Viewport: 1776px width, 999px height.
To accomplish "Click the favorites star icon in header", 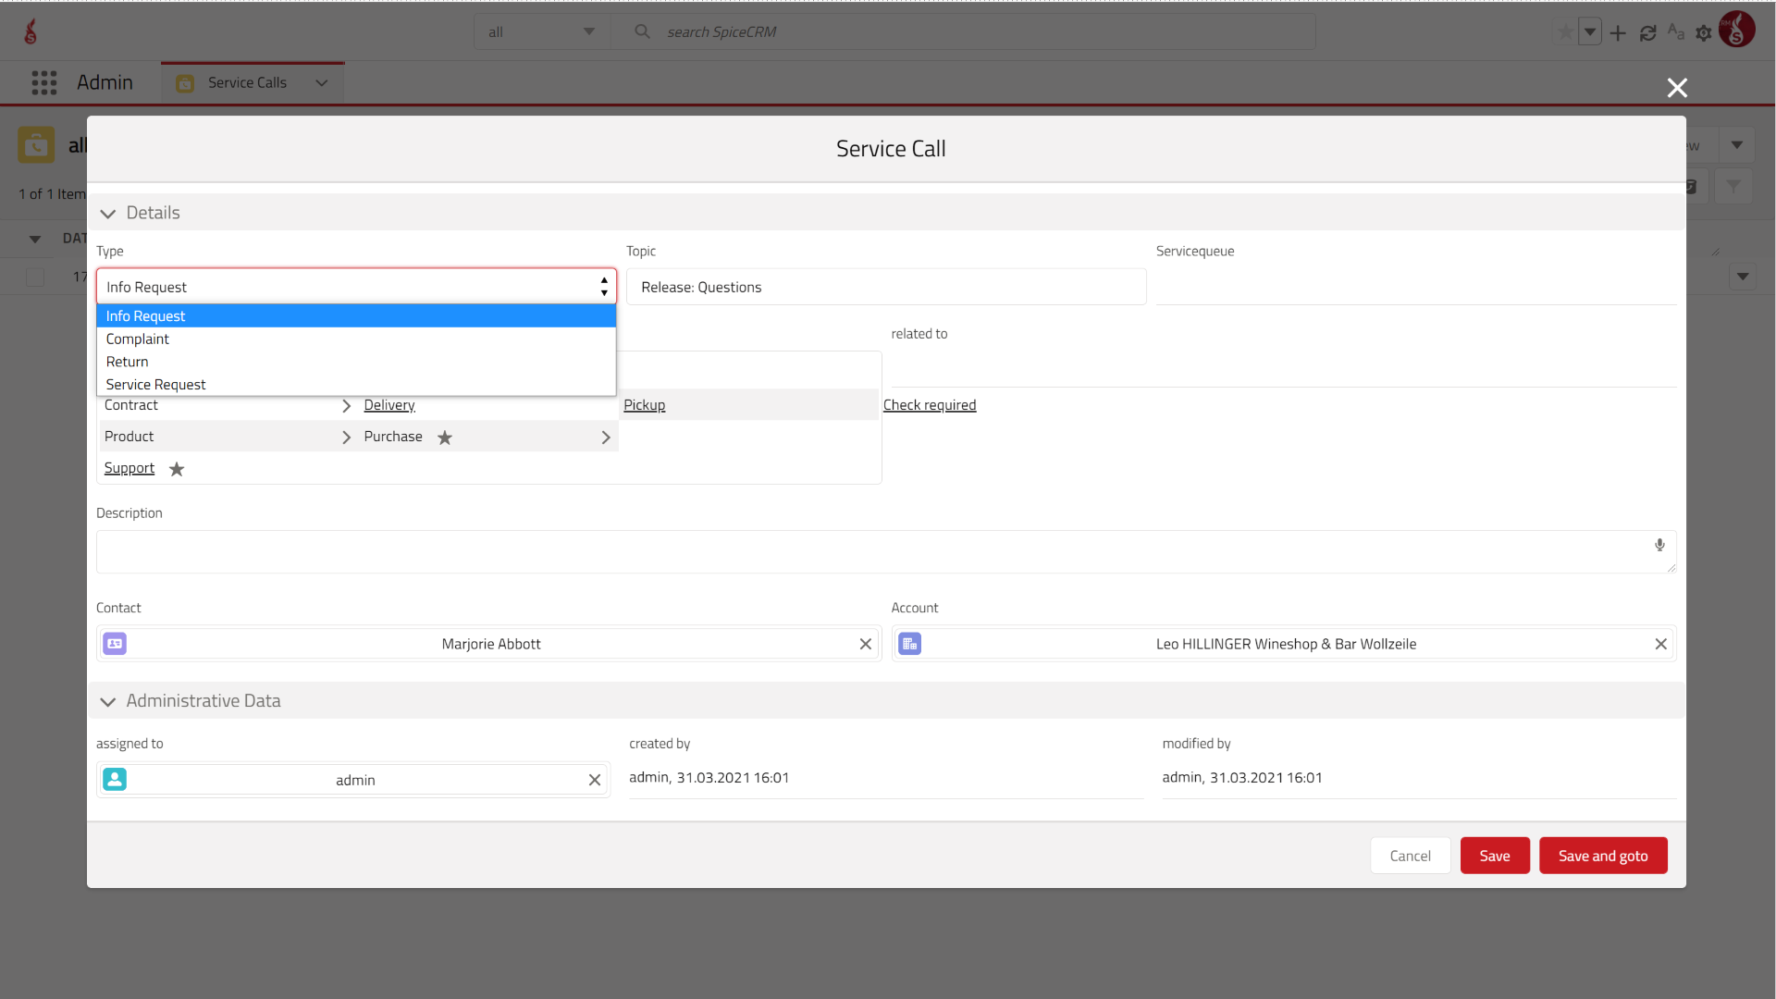I will click(x=1564, y=32).
